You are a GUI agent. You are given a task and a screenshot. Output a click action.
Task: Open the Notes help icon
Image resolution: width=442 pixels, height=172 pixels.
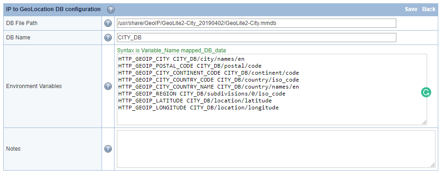[108, 149]
